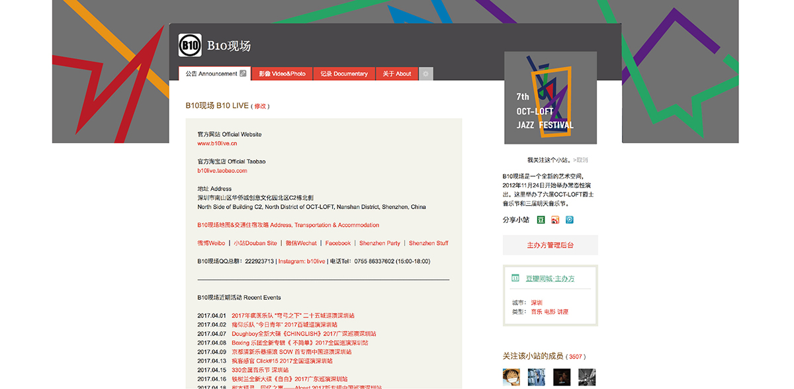Viewport: 794px width, 389px height.
Task: Click the 讲座 category link
Action: pyautogui.click(x=562, y=312)
